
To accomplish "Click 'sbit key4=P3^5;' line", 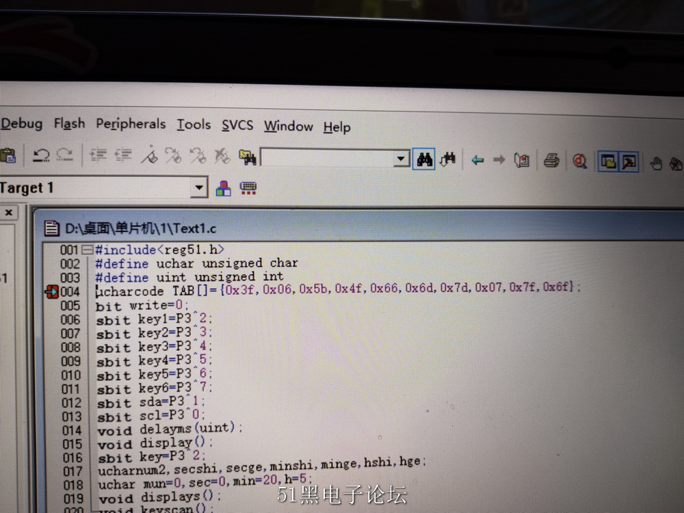I will (x=154, y=361).
